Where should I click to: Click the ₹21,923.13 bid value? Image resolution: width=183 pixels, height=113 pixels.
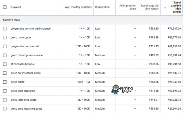pyautogui.click(x=174, y=100)
